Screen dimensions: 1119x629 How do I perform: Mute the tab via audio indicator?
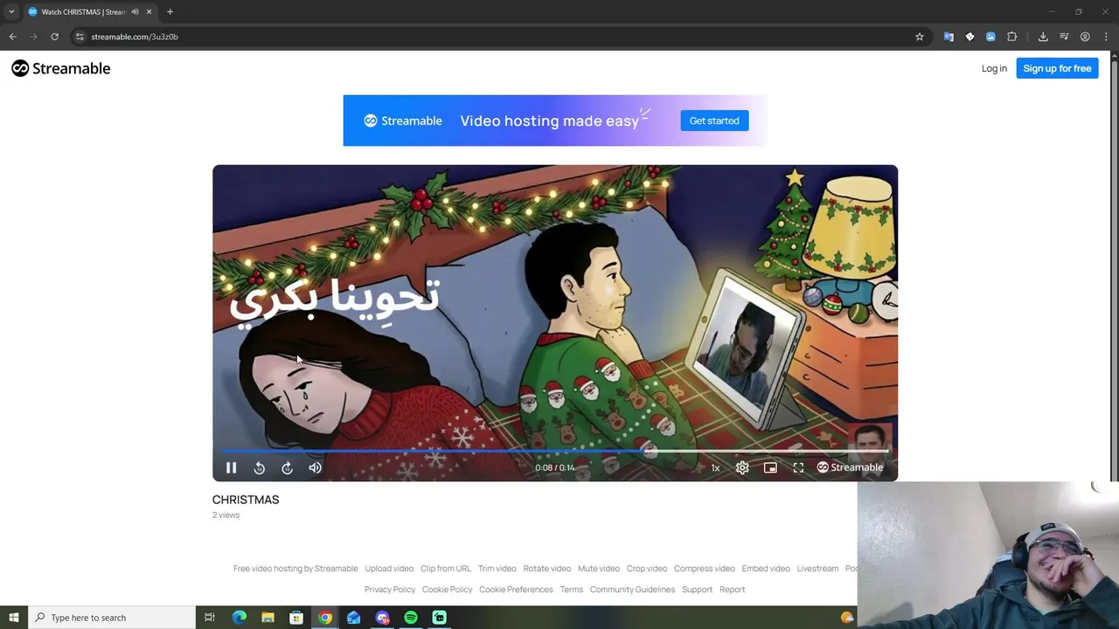pos(135,12)
